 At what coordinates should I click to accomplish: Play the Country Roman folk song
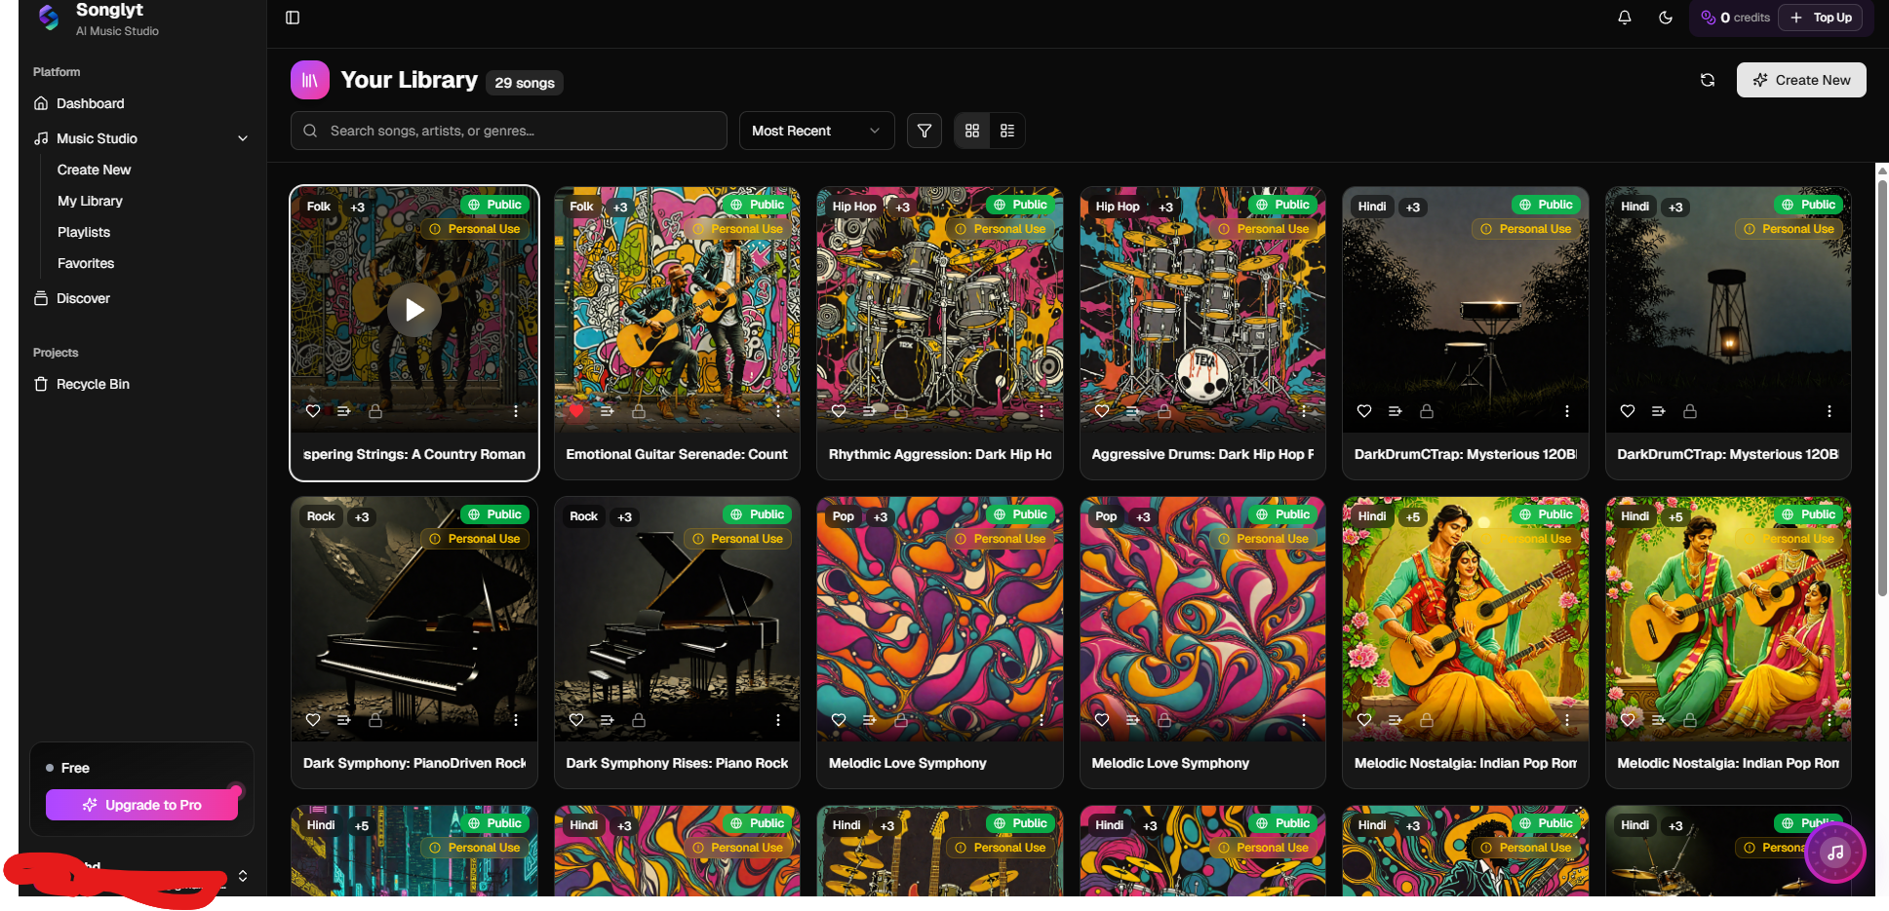[413, 309]
